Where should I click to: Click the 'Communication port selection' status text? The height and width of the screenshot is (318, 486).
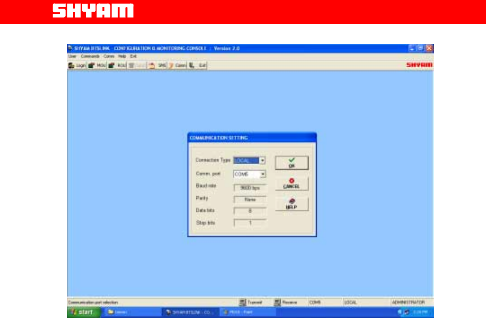coord(93,302)
